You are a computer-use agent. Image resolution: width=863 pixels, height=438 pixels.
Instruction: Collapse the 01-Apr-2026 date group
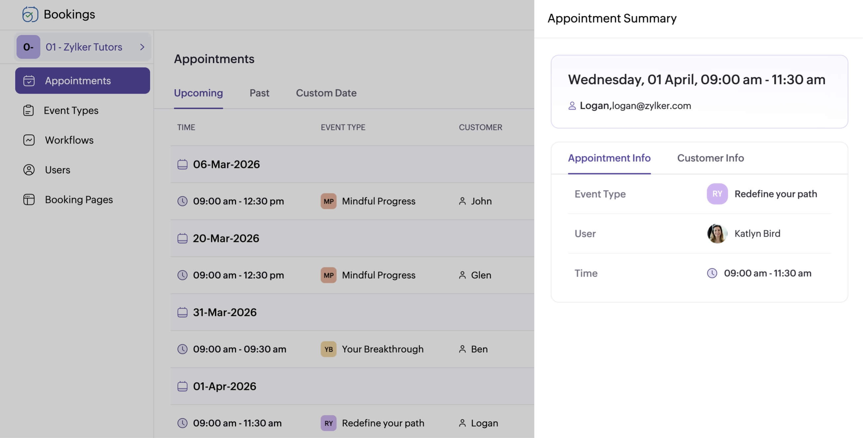183,386
